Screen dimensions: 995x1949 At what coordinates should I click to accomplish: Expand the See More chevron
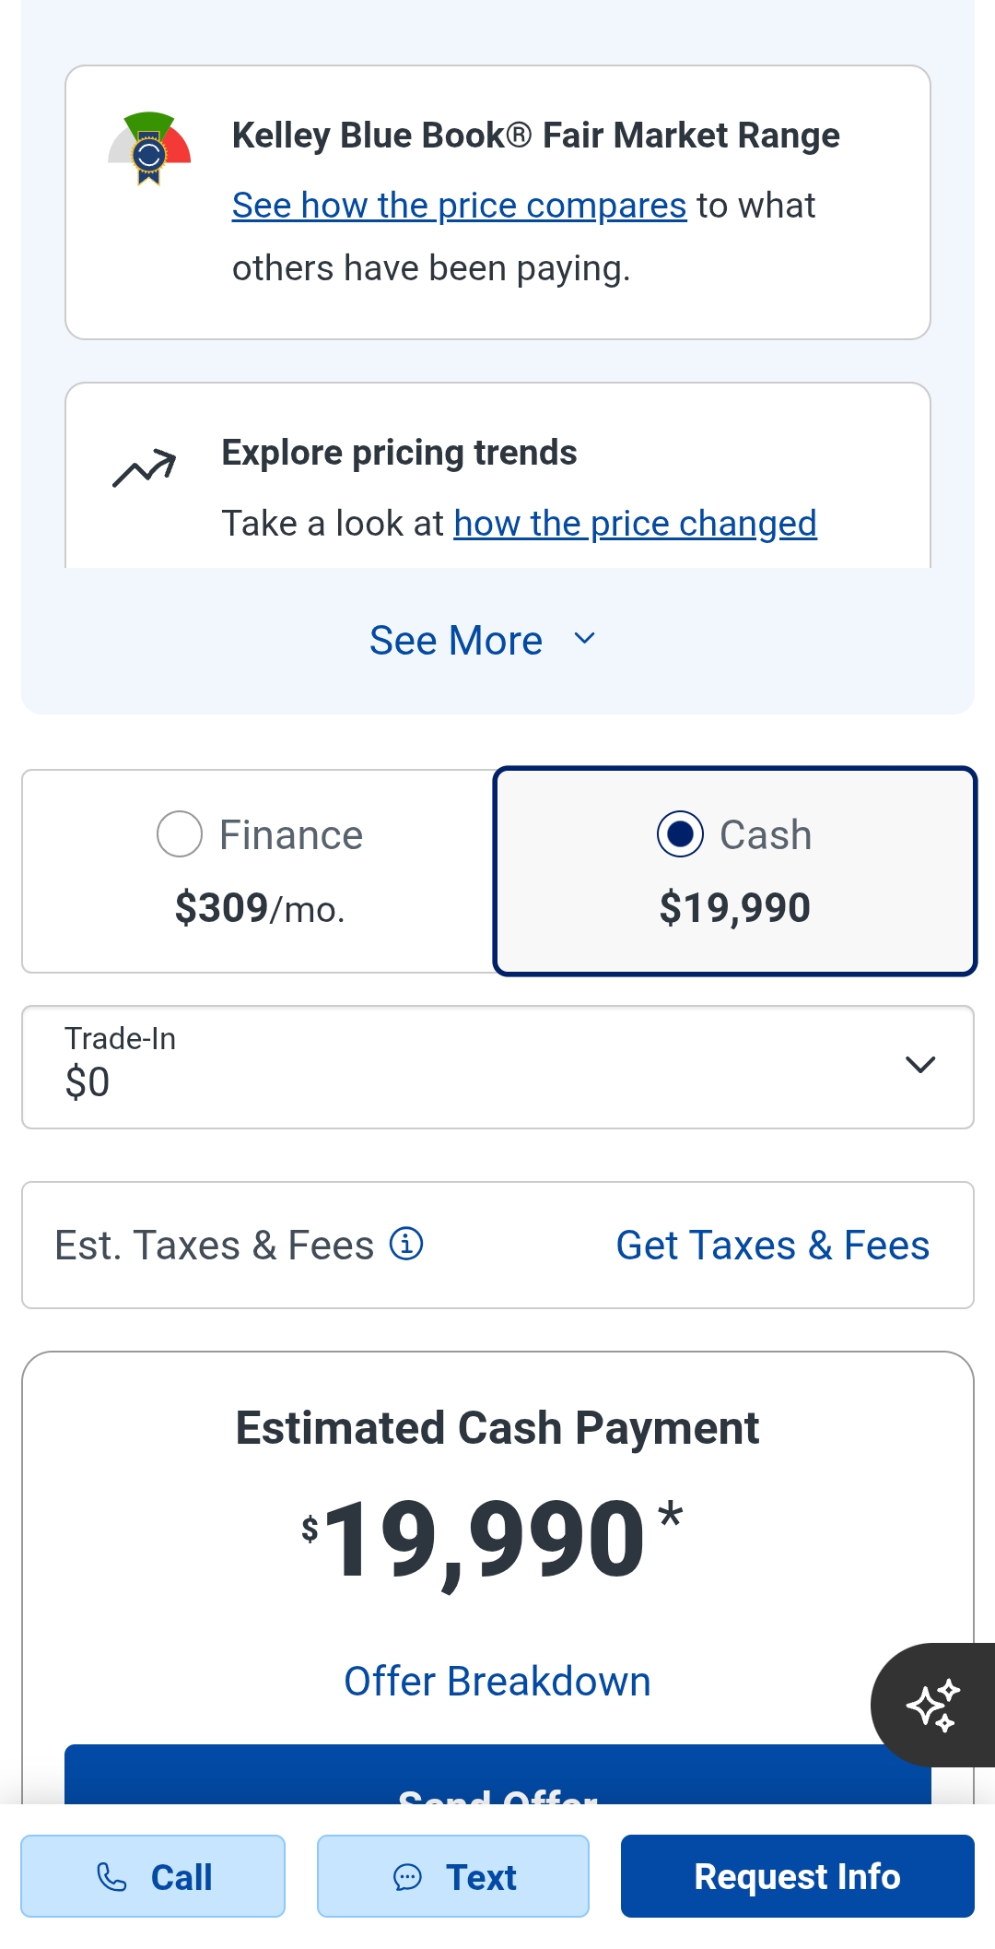pos(584,639)
